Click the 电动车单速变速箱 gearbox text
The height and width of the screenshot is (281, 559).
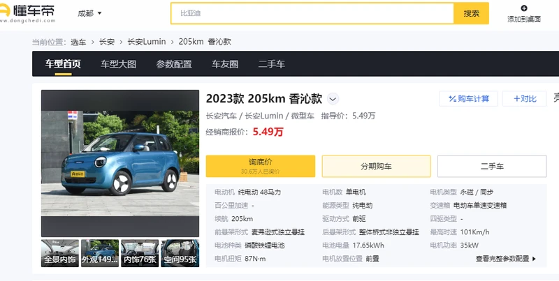tap(480, 206)
